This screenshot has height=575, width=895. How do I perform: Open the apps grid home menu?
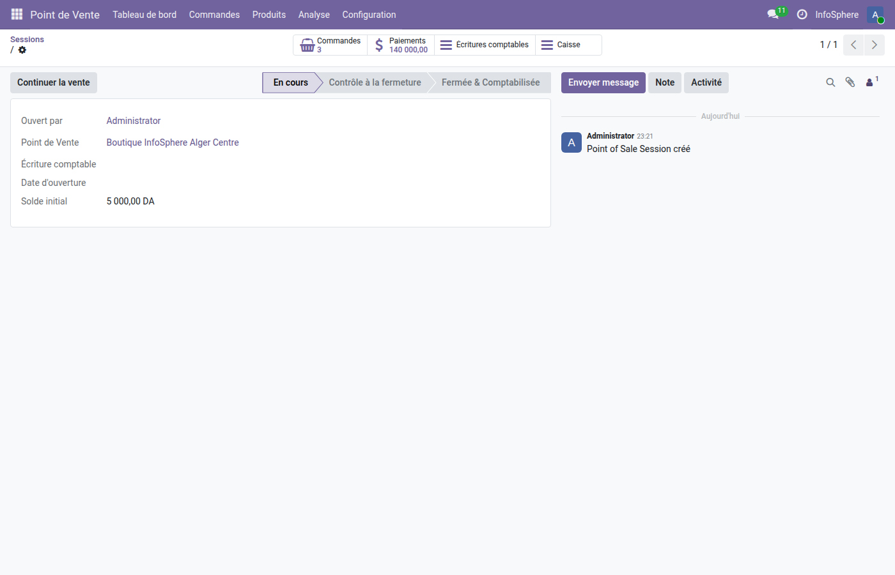click(x=17, y=14)
